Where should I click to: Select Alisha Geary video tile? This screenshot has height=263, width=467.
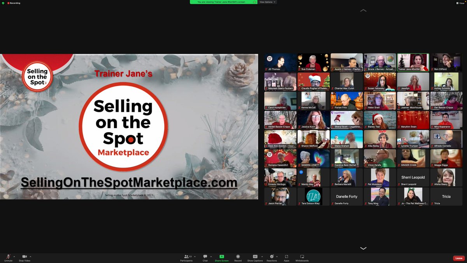coord(446,177)
